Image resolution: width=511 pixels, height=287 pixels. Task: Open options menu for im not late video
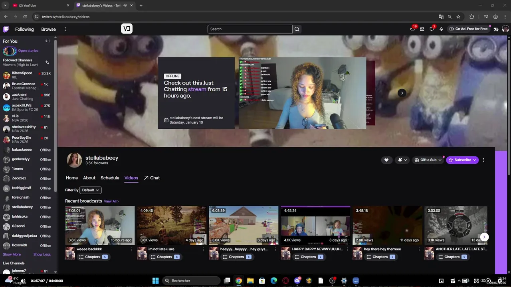click(204, 249)
